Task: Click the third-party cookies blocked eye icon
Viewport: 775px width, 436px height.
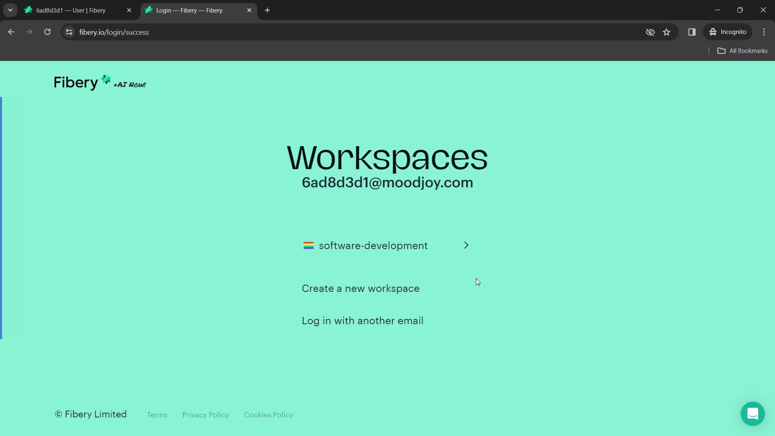Action: tap(650, 32)
